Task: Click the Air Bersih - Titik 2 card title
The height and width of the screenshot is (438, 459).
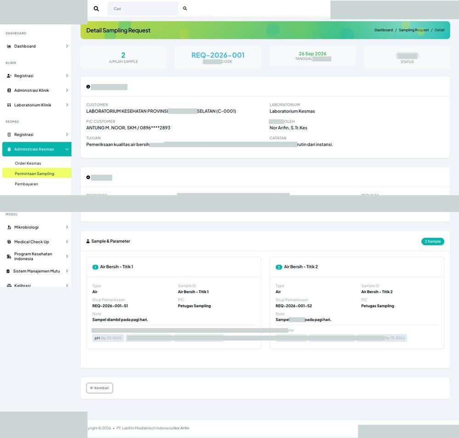Action: [301, 267]
